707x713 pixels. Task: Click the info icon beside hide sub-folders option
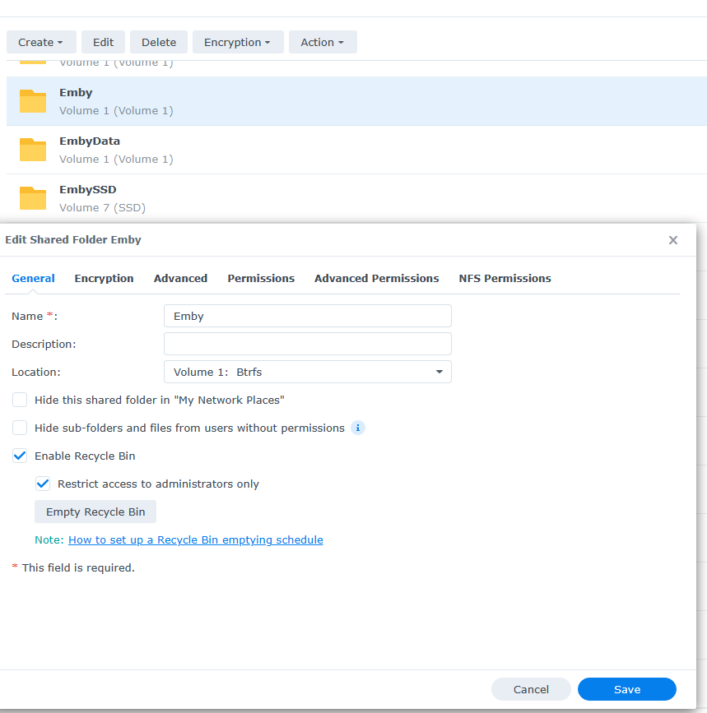click(357, 428)
